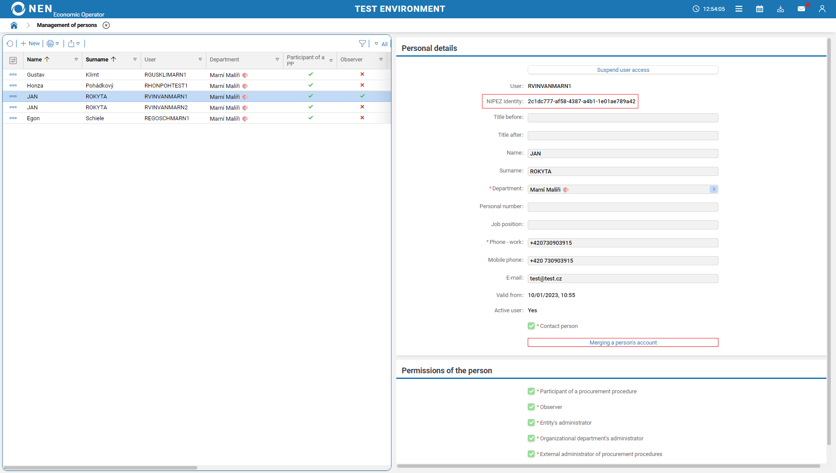Click the refresh list icon
836x473 pixels.
coord(10,44)
